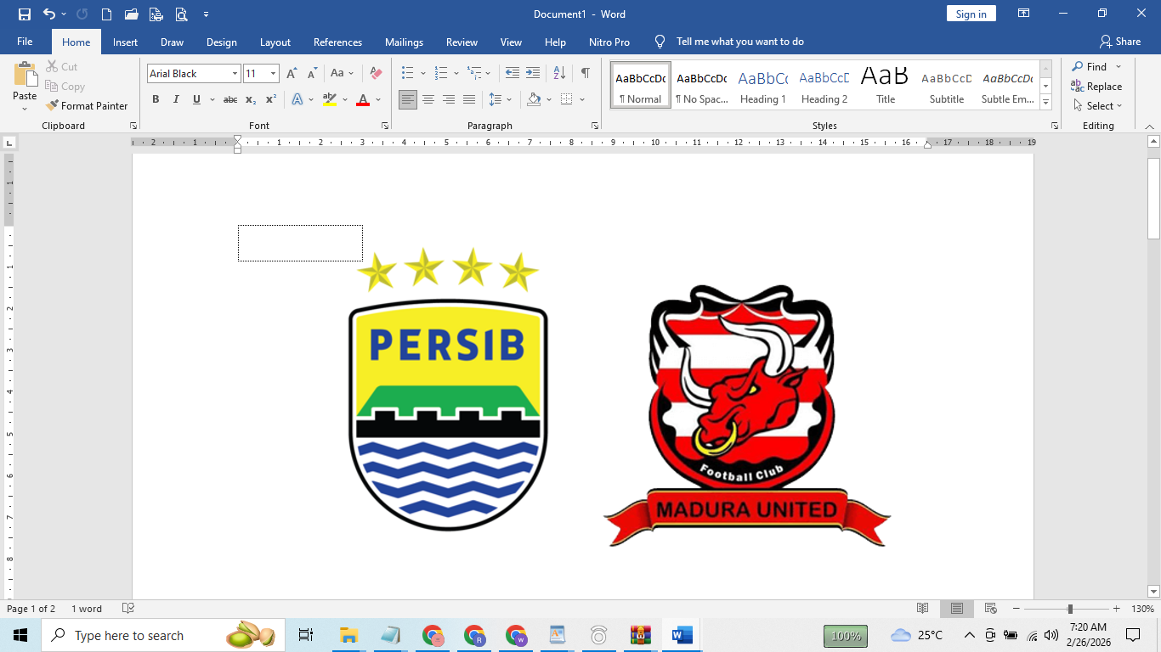The image size is (1161, 652).
Task: Switch to the Nitro Pro tab
Action: 609,42
